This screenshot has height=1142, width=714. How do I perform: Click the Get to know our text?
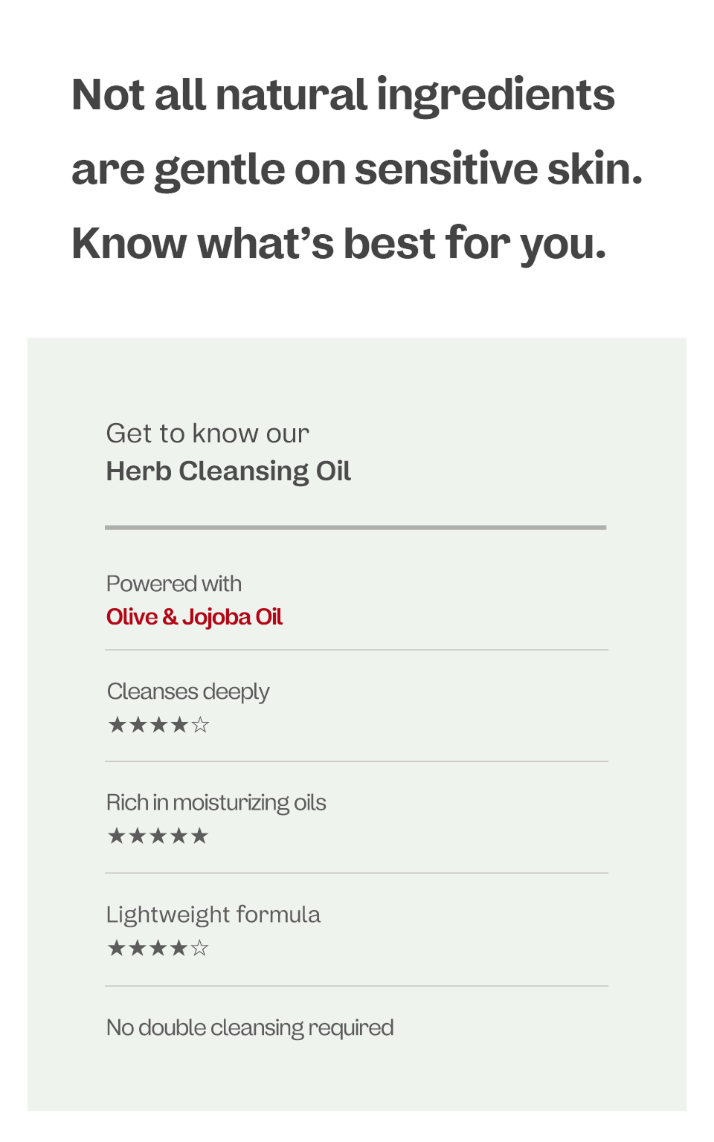point(208,433)
